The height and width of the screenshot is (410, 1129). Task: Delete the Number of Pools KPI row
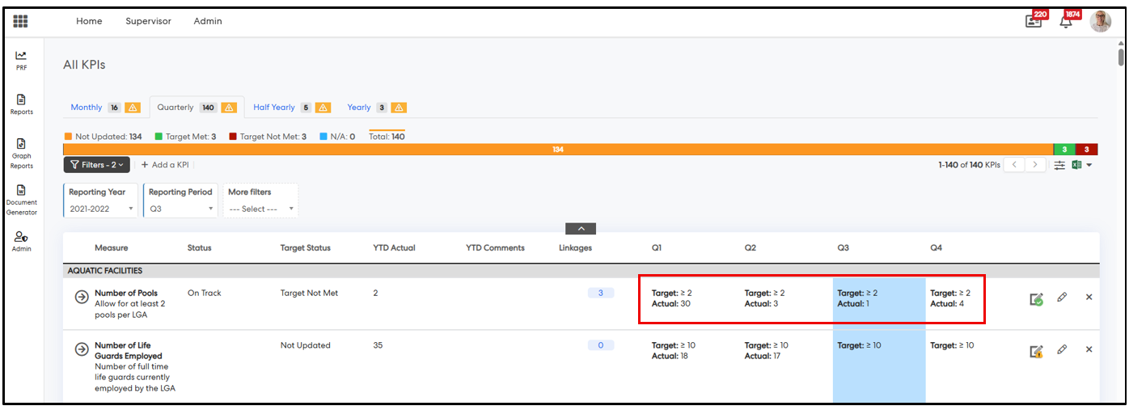(x=1089, y=298)
